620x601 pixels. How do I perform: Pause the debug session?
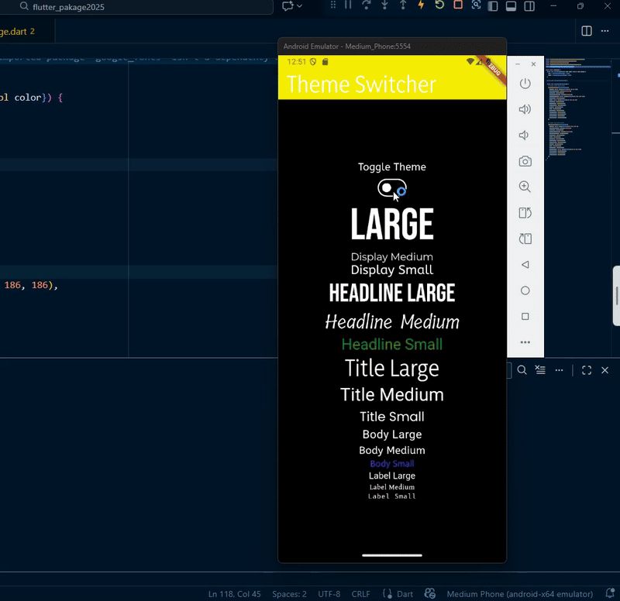348,5
